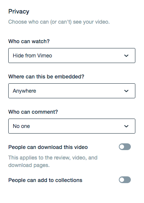
Task: Click the 'This applies to the review' helper text
Action: click(x=53, y=161)
